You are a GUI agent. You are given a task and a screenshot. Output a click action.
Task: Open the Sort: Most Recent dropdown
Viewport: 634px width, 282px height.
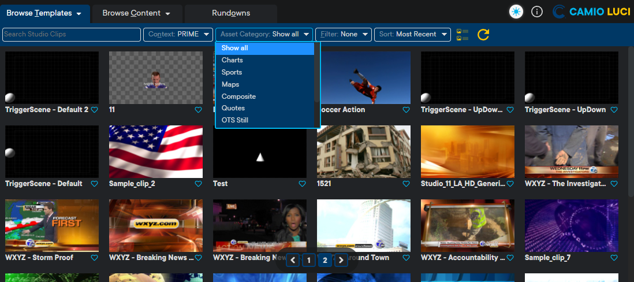point(412,35)
